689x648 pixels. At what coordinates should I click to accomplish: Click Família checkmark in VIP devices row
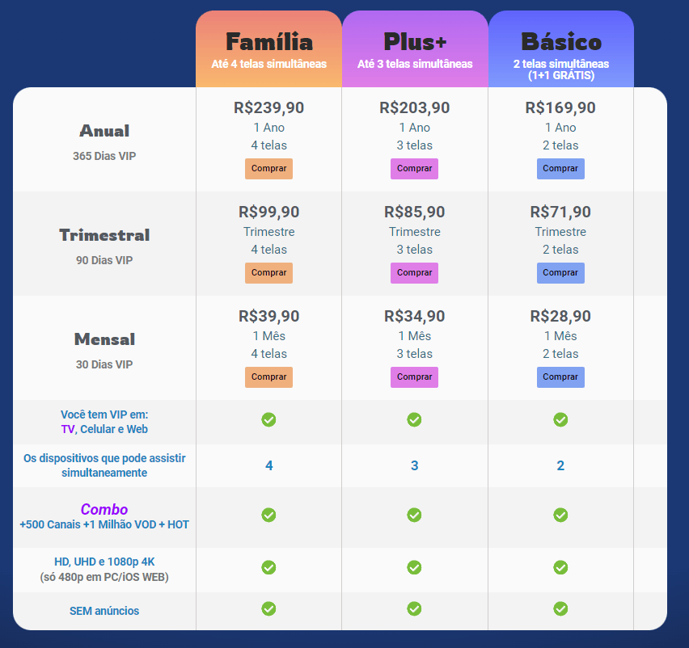[268, 419]
